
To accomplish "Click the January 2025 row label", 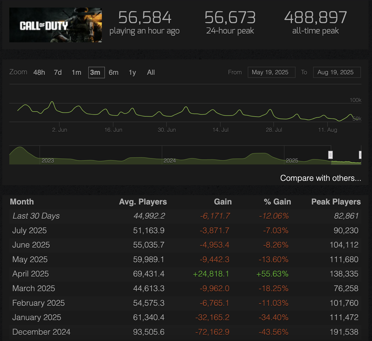I will [37, 317].
